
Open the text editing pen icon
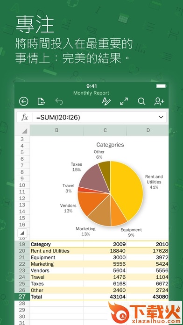106,101
